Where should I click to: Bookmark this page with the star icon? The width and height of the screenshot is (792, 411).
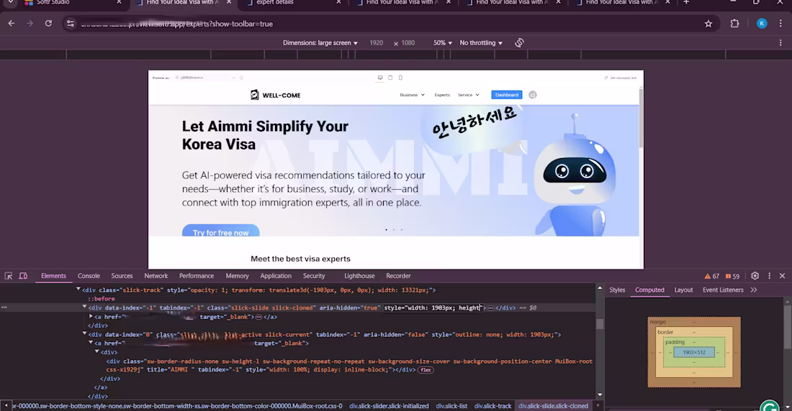[x=708, y=24]
